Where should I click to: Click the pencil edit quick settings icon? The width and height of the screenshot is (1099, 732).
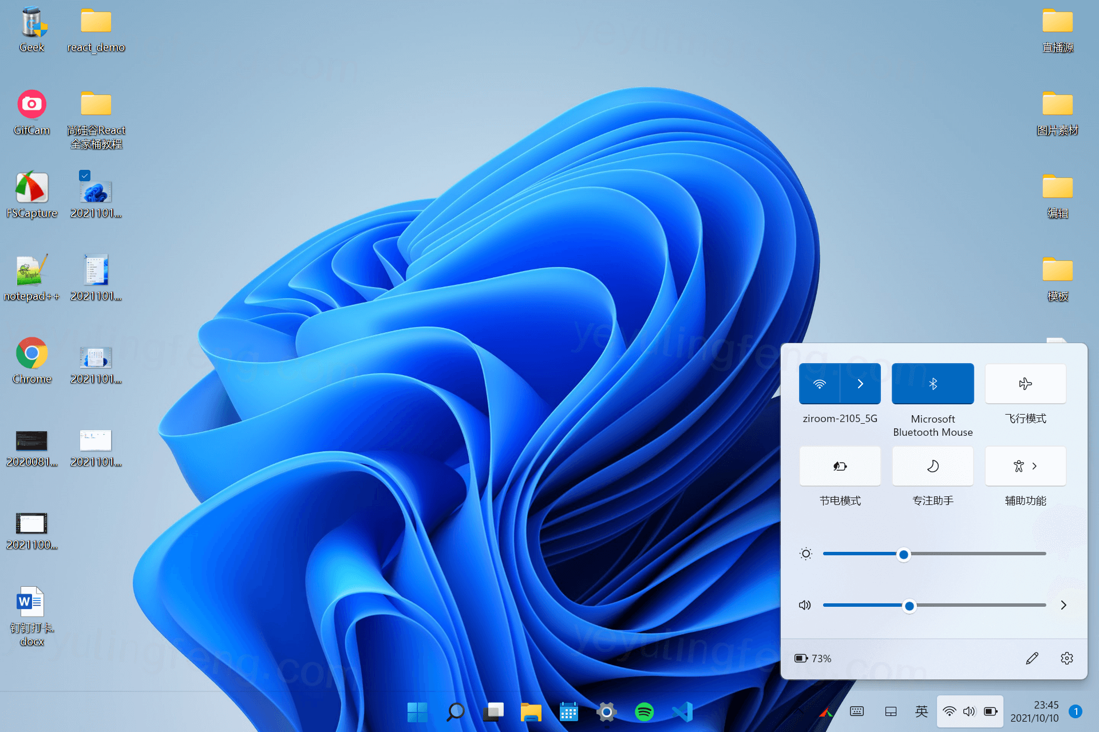[x=1031, y=658]
